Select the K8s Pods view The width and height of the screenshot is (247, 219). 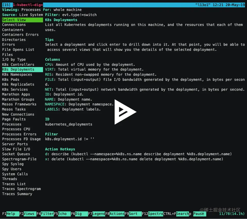(x=10, y=79)
